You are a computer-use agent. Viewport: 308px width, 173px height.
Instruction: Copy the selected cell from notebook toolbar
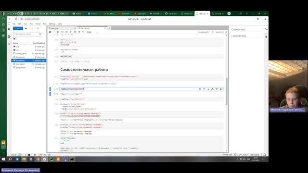pos(62,32)
